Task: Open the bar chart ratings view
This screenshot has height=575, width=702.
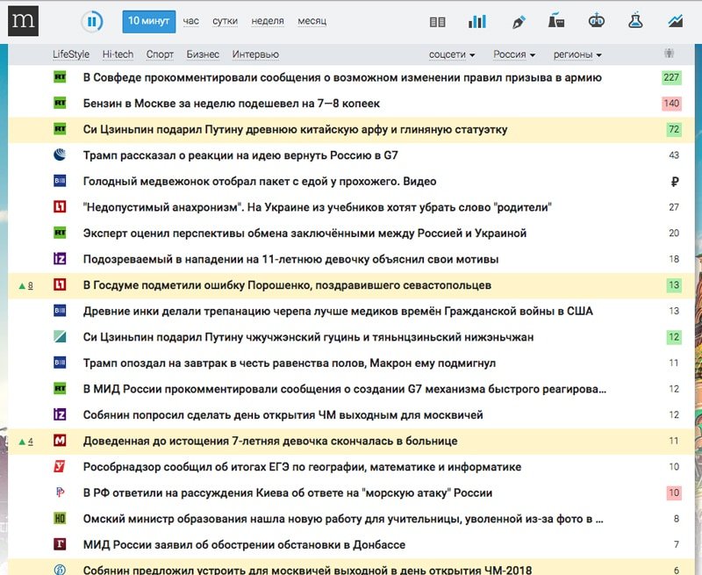Action: coord(476,19)
